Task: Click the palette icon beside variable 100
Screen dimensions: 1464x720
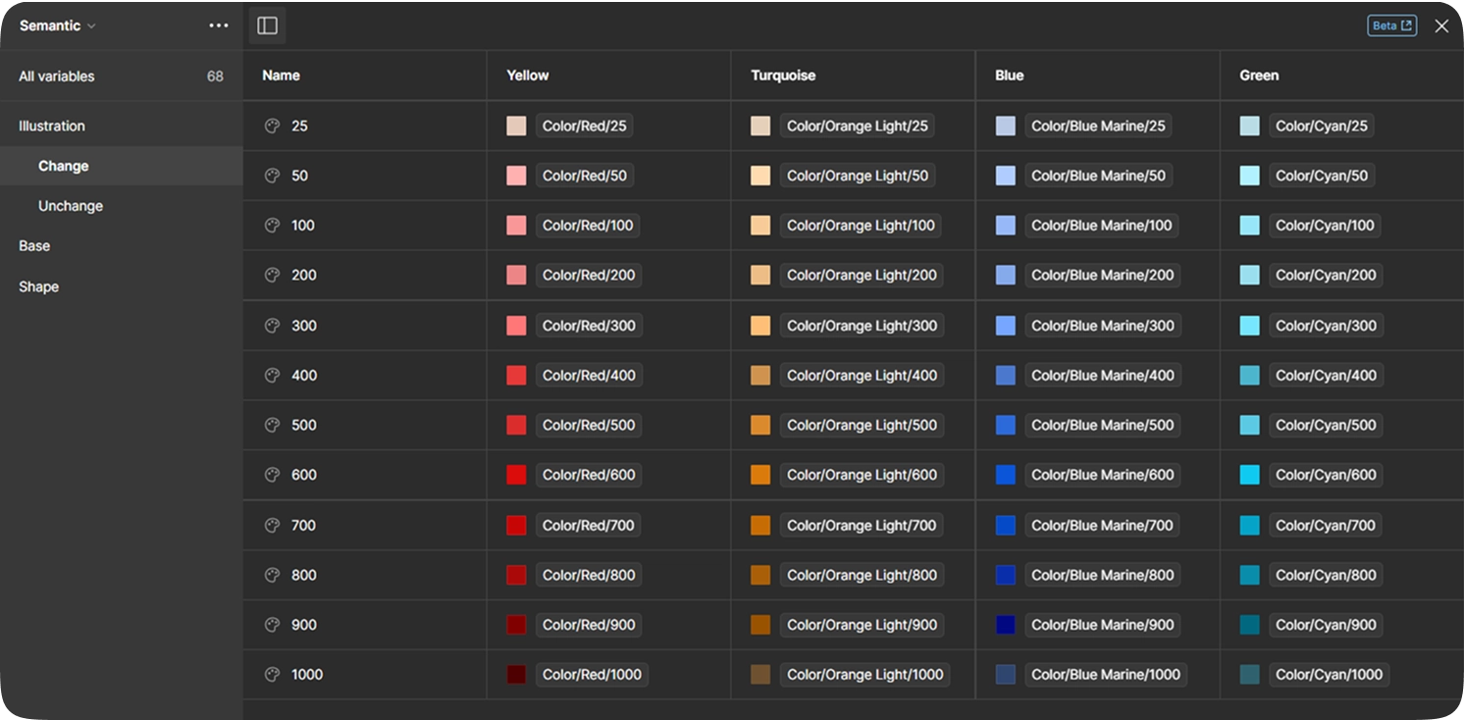Action: point(272,225)
